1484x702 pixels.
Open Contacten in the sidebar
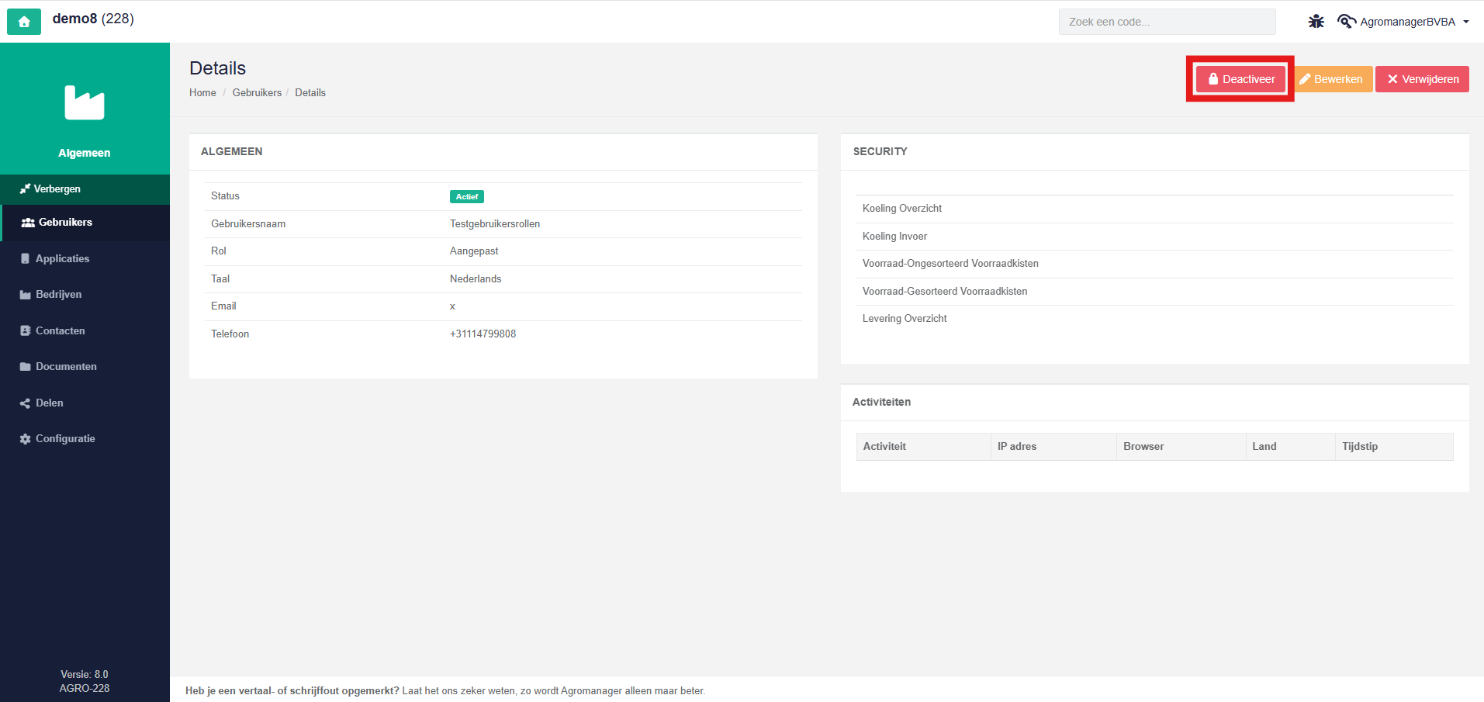point(85,330)
